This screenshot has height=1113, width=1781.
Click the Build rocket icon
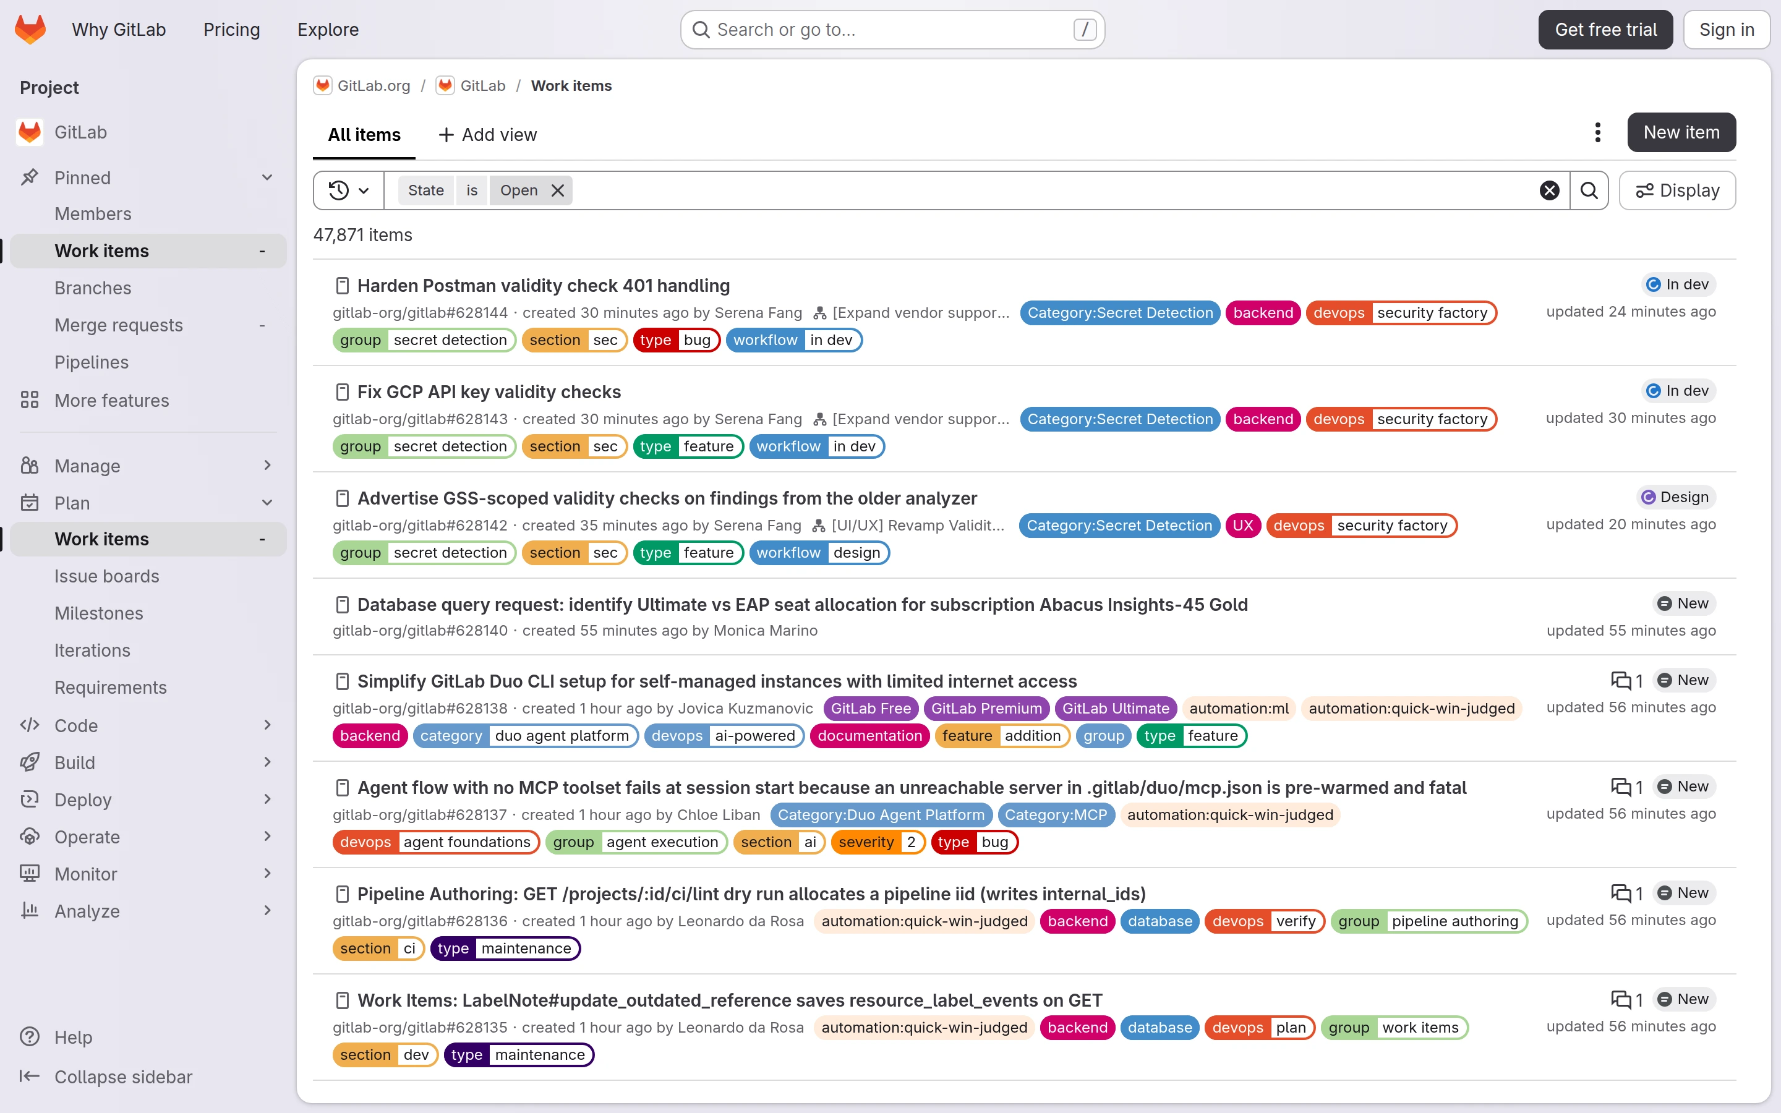coord(30,762)
